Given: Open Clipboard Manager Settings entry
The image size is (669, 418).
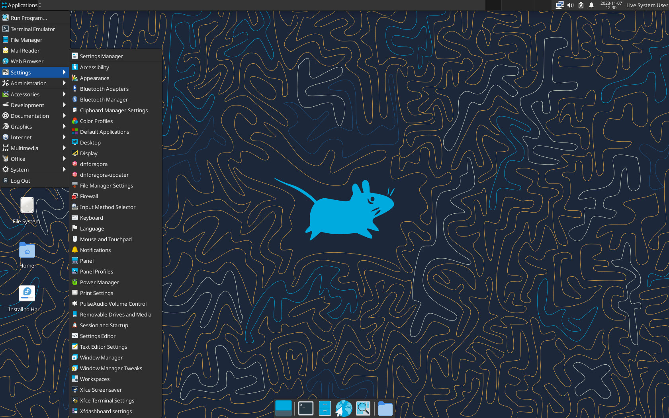Looking at the screenshot, I should pos(115,110).
